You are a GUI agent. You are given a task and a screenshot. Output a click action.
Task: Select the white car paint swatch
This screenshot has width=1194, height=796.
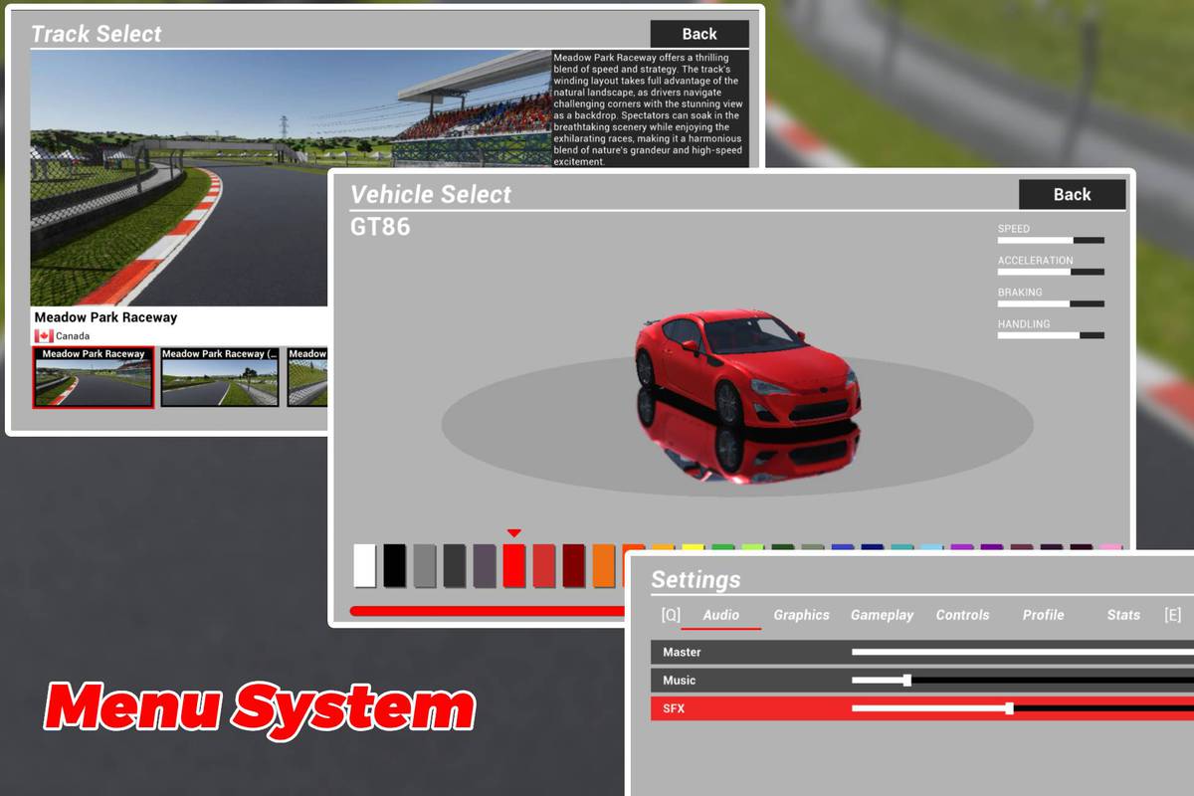coord(364,563)
